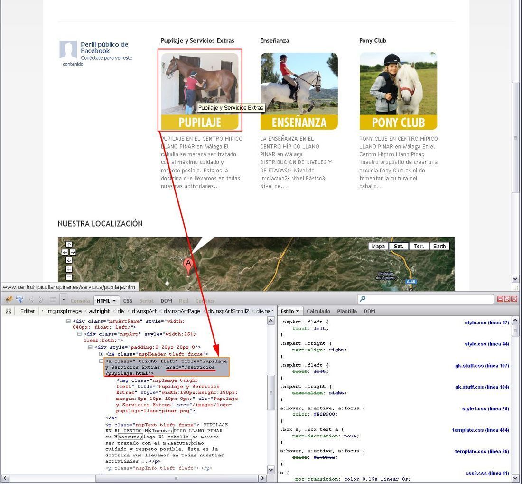Select the div.nspArtScroll2 breadcrumb
The image size is (522, 484).
point(228,311)
